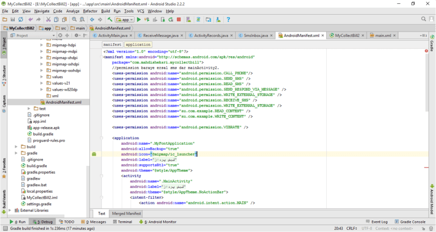This screenshot has width=436, height=232.
Task: Click Scroll from Source target icon
Action: pyautogui.click(x=60, y=35)
